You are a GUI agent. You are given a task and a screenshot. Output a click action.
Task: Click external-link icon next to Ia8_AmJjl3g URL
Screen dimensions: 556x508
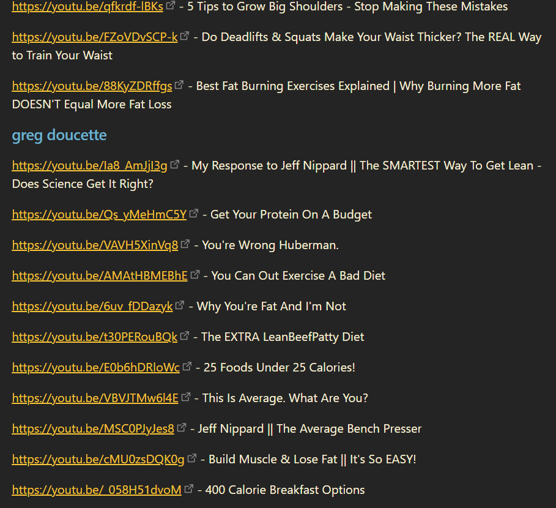click(x=174, y=164)
